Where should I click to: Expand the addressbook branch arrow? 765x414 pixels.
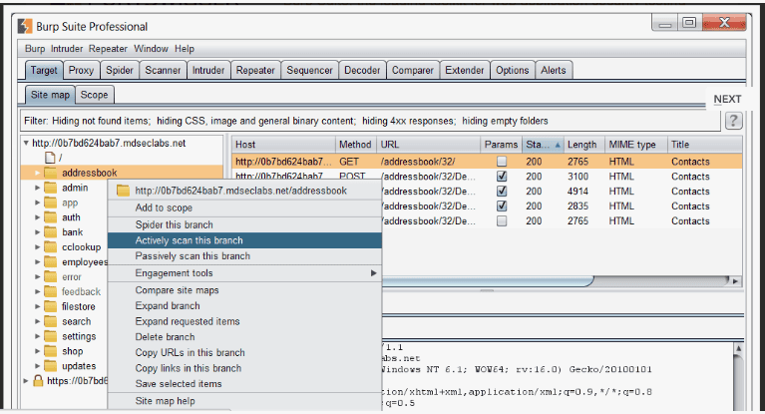37,173
